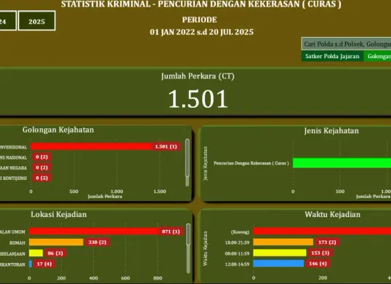Click the red KONVENSIONAL bar in Golongan Kejahatan
Image resolution: width=391 pixels, height=284 pixels.
(x=92, y=146)
